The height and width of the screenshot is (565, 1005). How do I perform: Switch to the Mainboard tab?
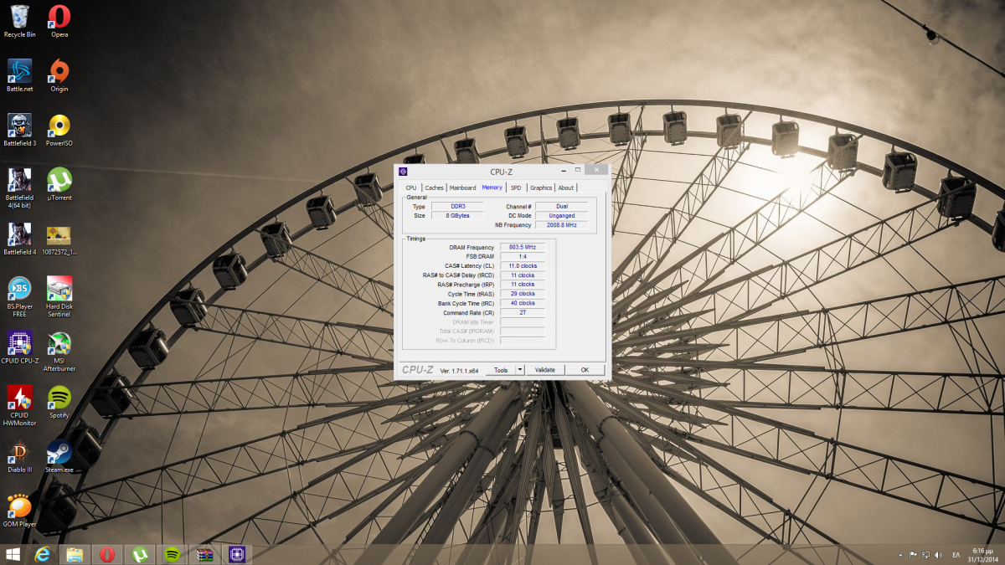(462, 187)
